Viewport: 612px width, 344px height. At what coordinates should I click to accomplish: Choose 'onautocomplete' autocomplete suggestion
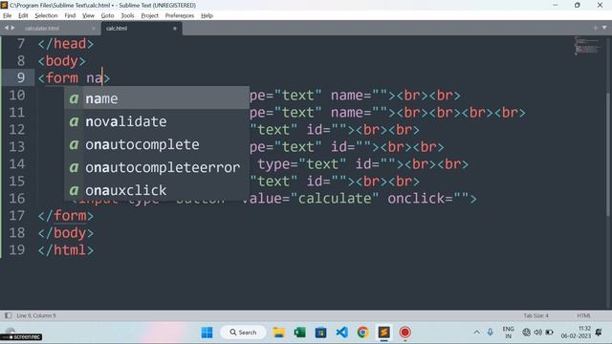(157, 144)
